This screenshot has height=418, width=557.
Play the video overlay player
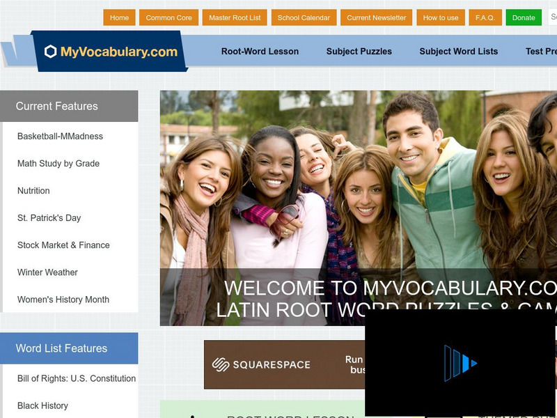[460, 363]
